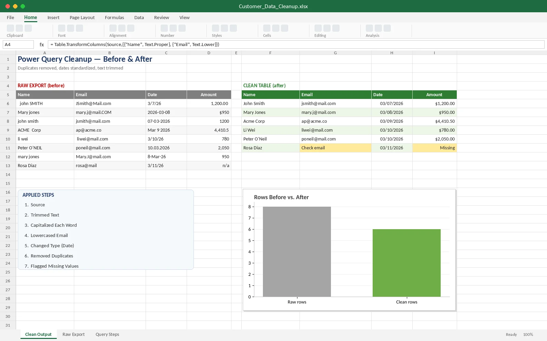Select the yellow Missing amount cell
The height and width of the screenshot is (341, 547).
[x=435, y=148]
